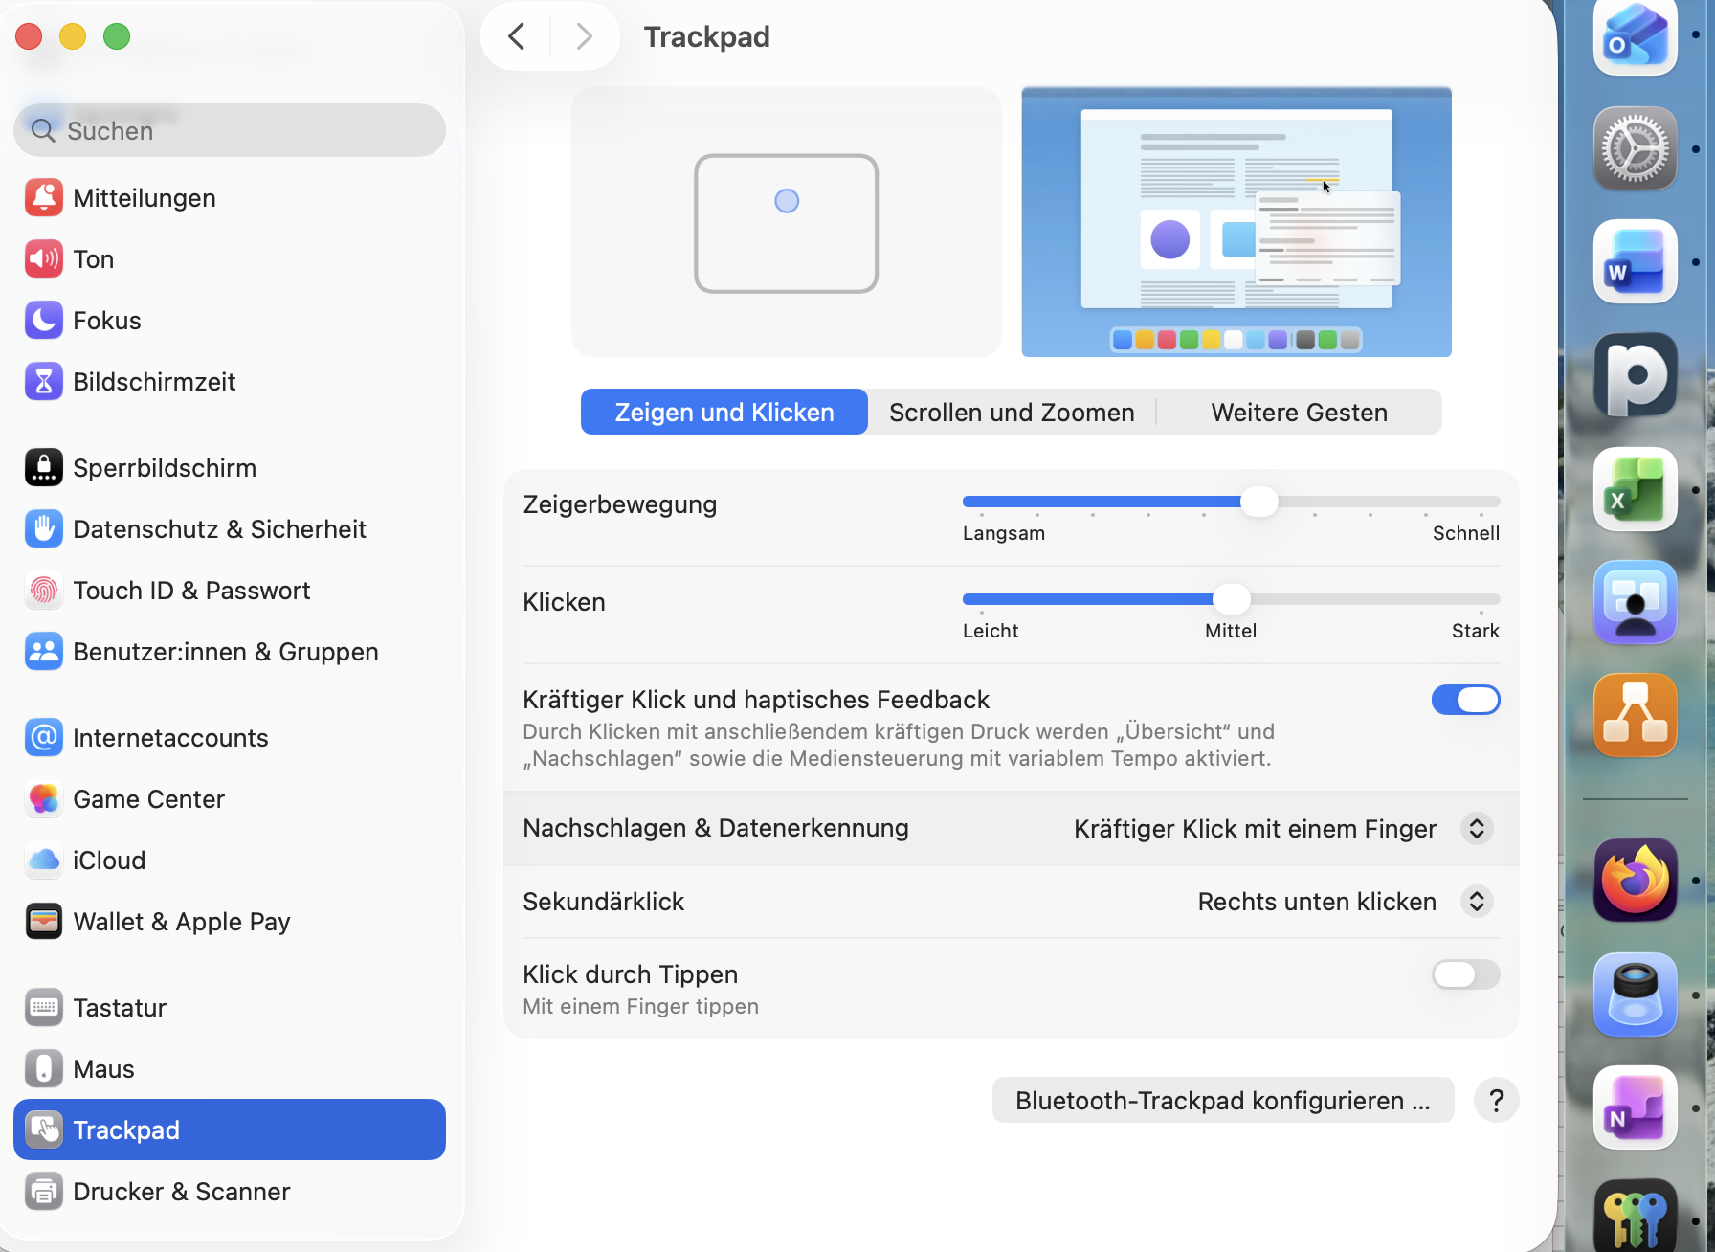Go back with the left chevron button
Viewport: 1715px width, 1252px height.
pyautogui.click(x=517, y=37)
